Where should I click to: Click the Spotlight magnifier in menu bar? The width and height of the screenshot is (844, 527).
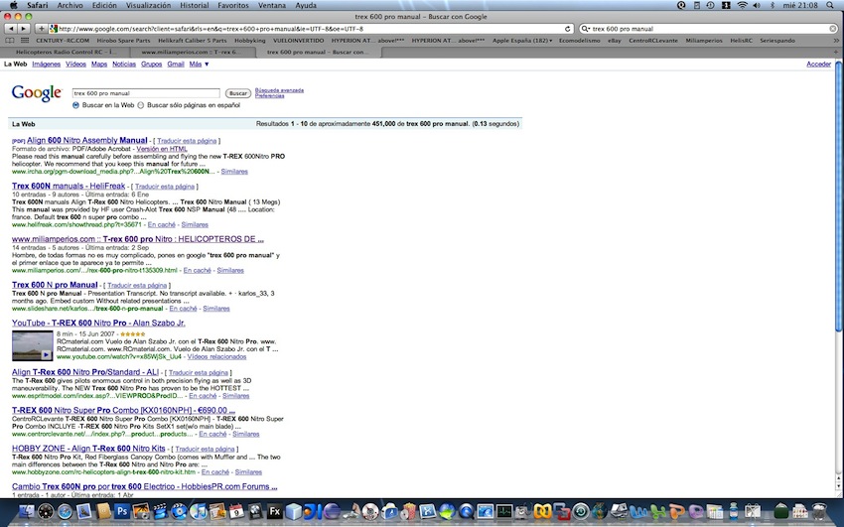click(x=833, y=5)
